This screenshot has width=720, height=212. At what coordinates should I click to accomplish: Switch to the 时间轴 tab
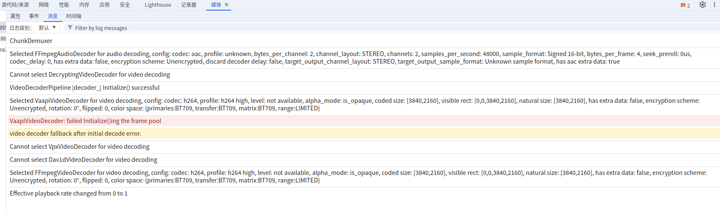pos(74,16)
